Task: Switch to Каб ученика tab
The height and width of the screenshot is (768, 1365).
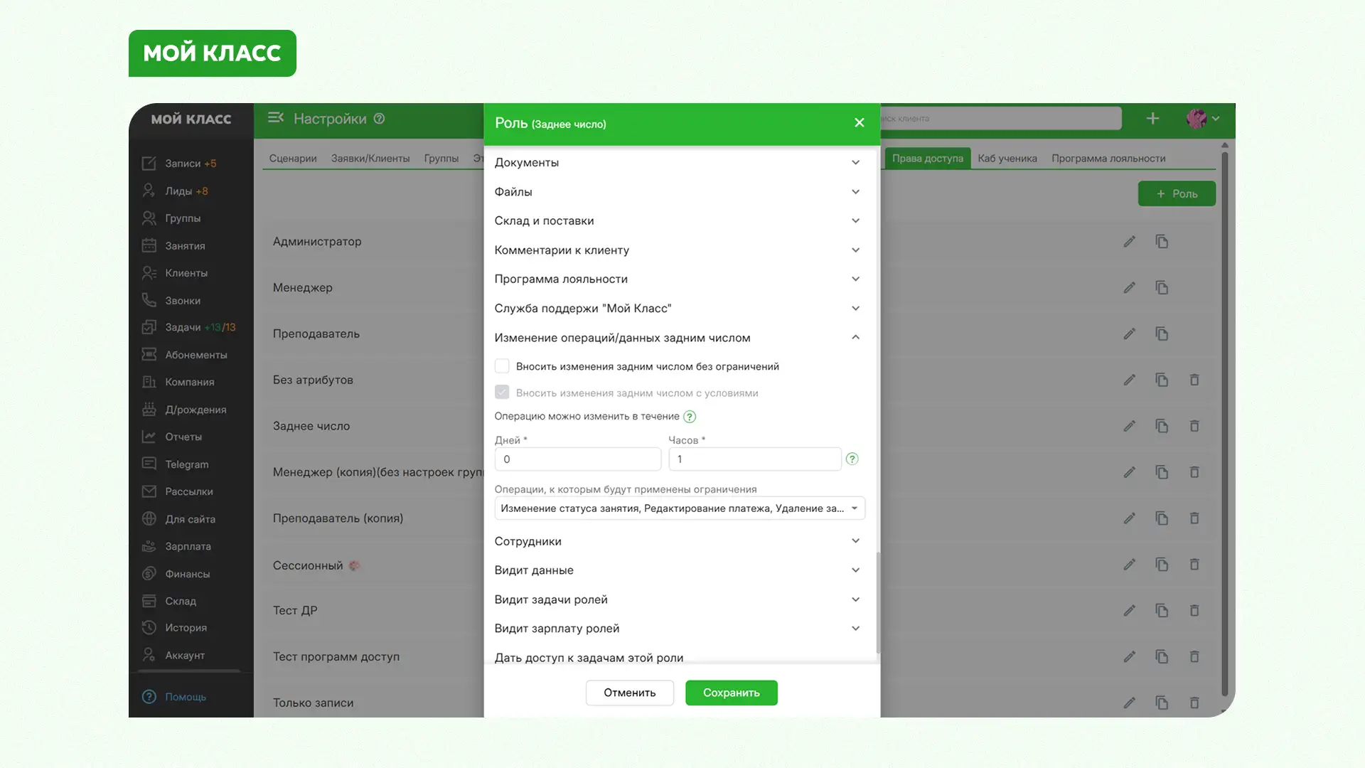Action: pos(1007,159)
